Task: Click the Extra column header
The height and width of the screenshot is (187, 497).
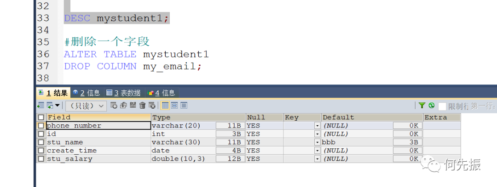Action: [x=442, y=117]
